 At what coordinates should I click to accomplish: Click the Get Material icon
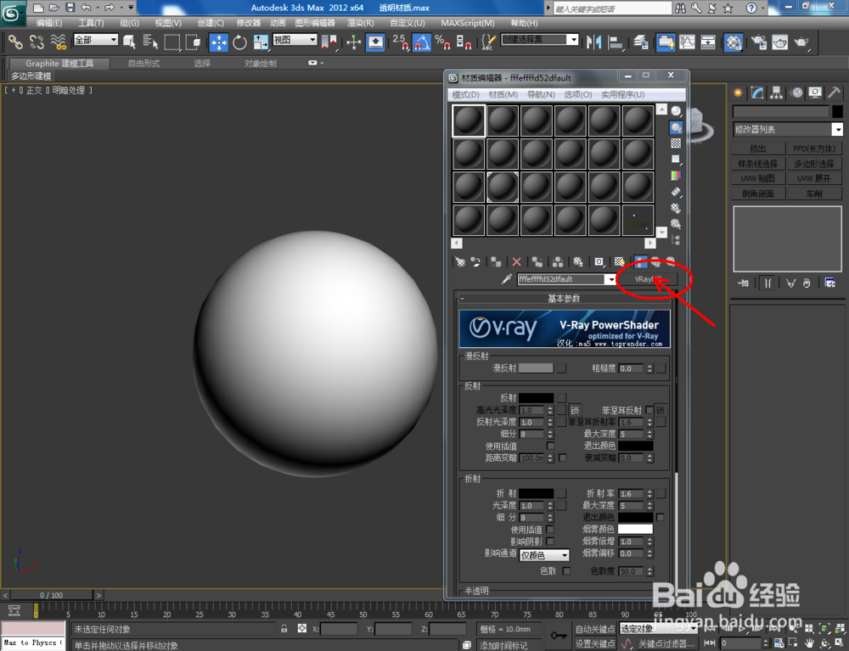coord(459,262)
